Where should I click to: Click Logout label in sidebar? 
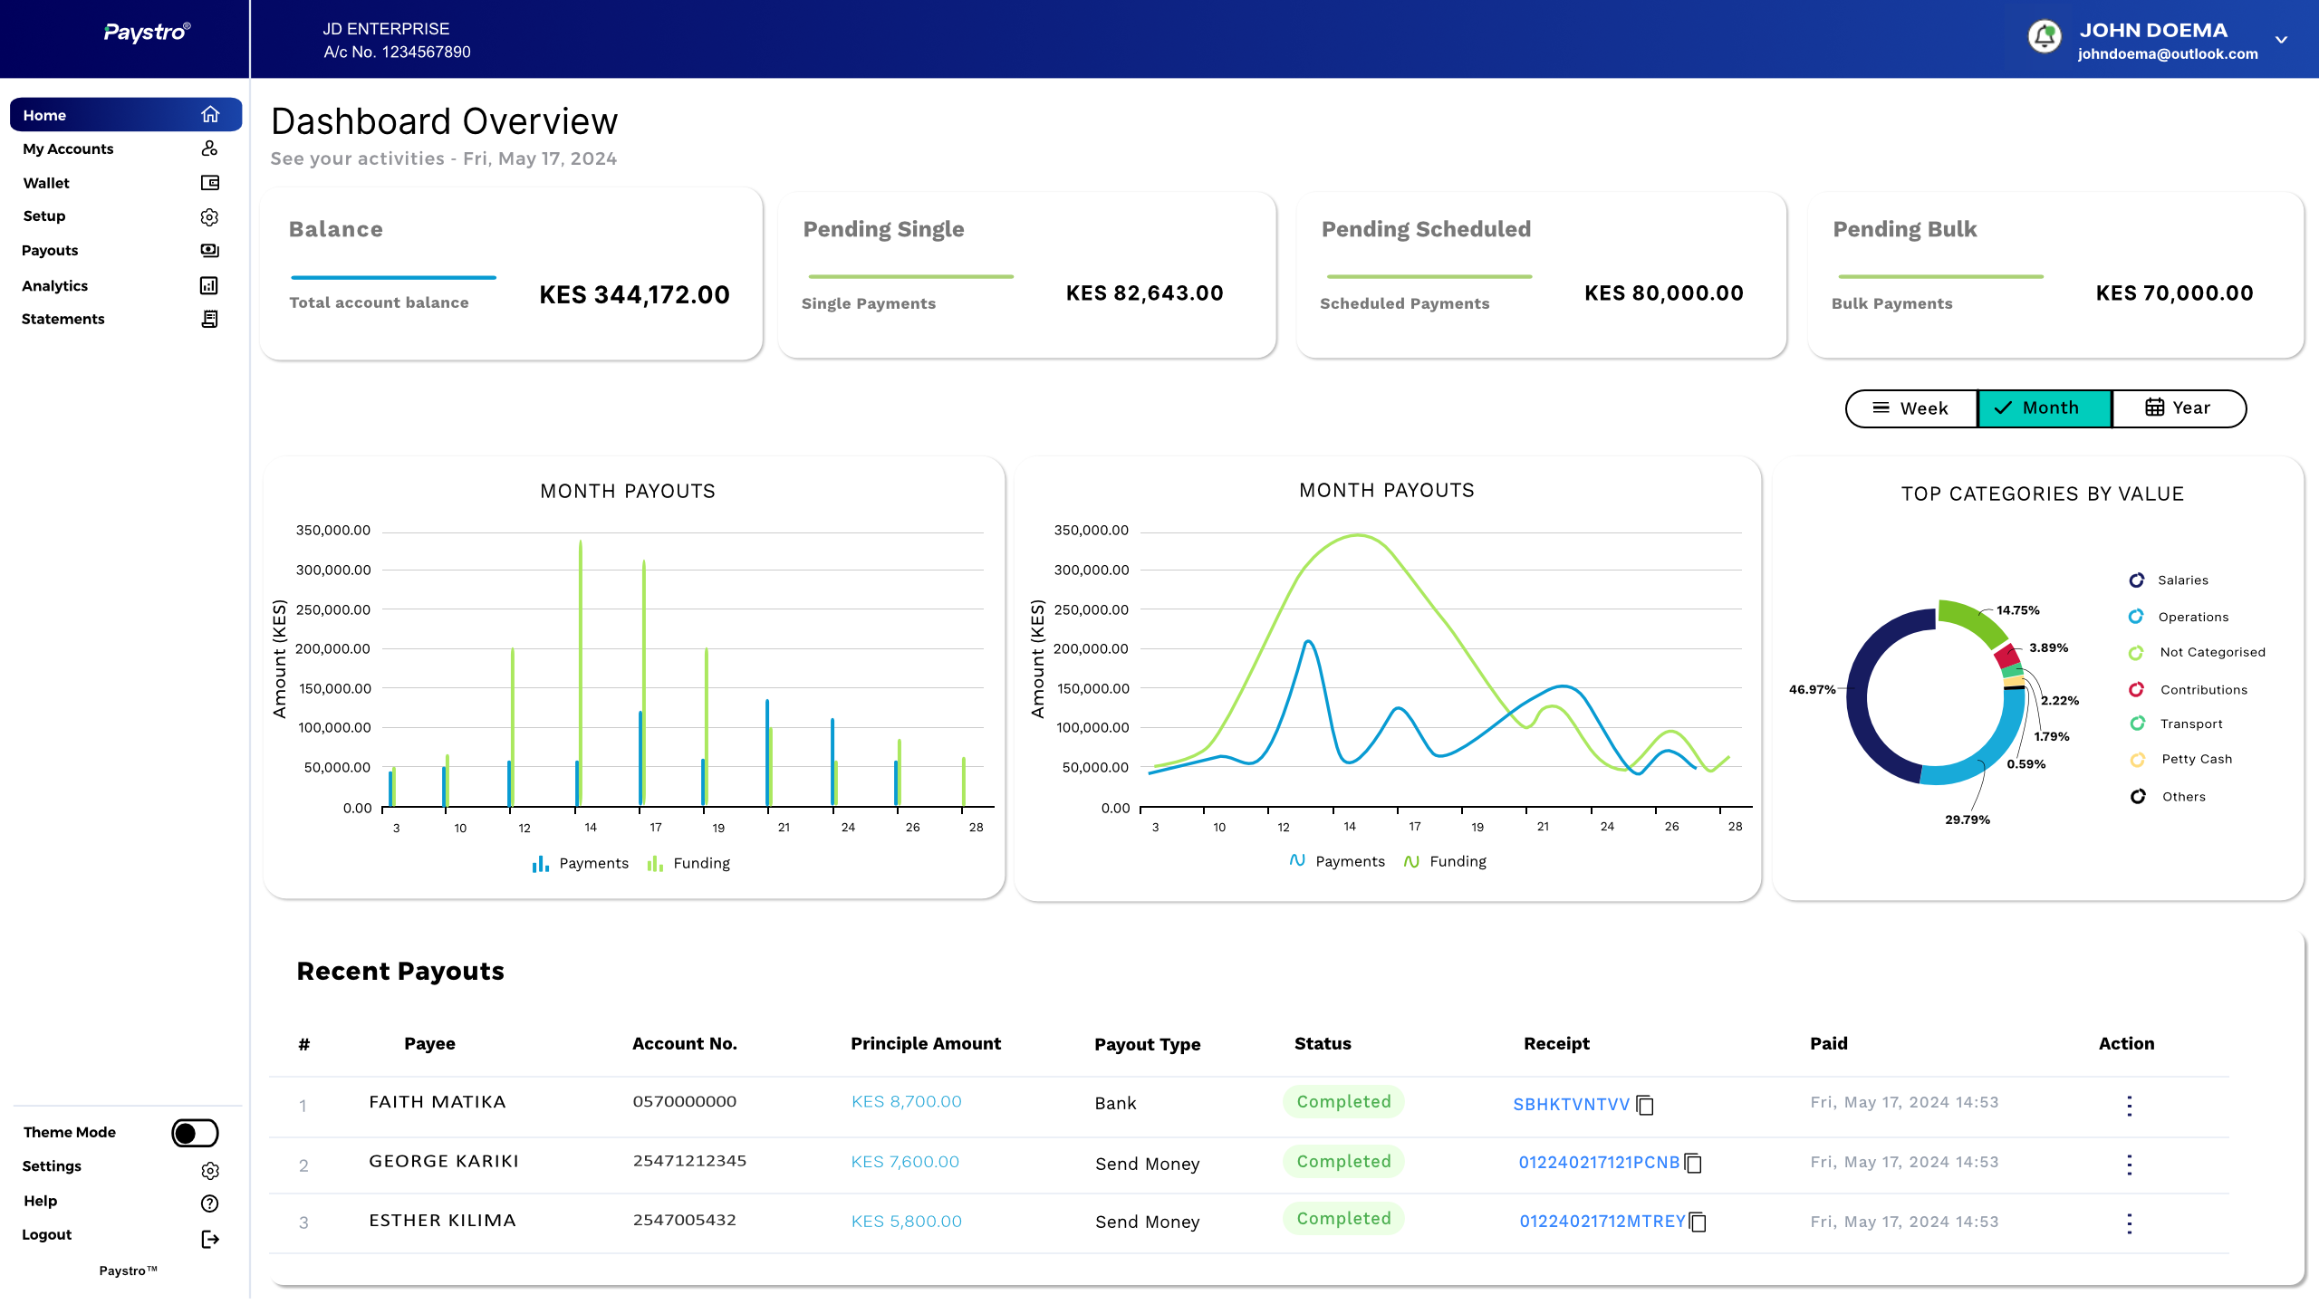pos(47,1235)
